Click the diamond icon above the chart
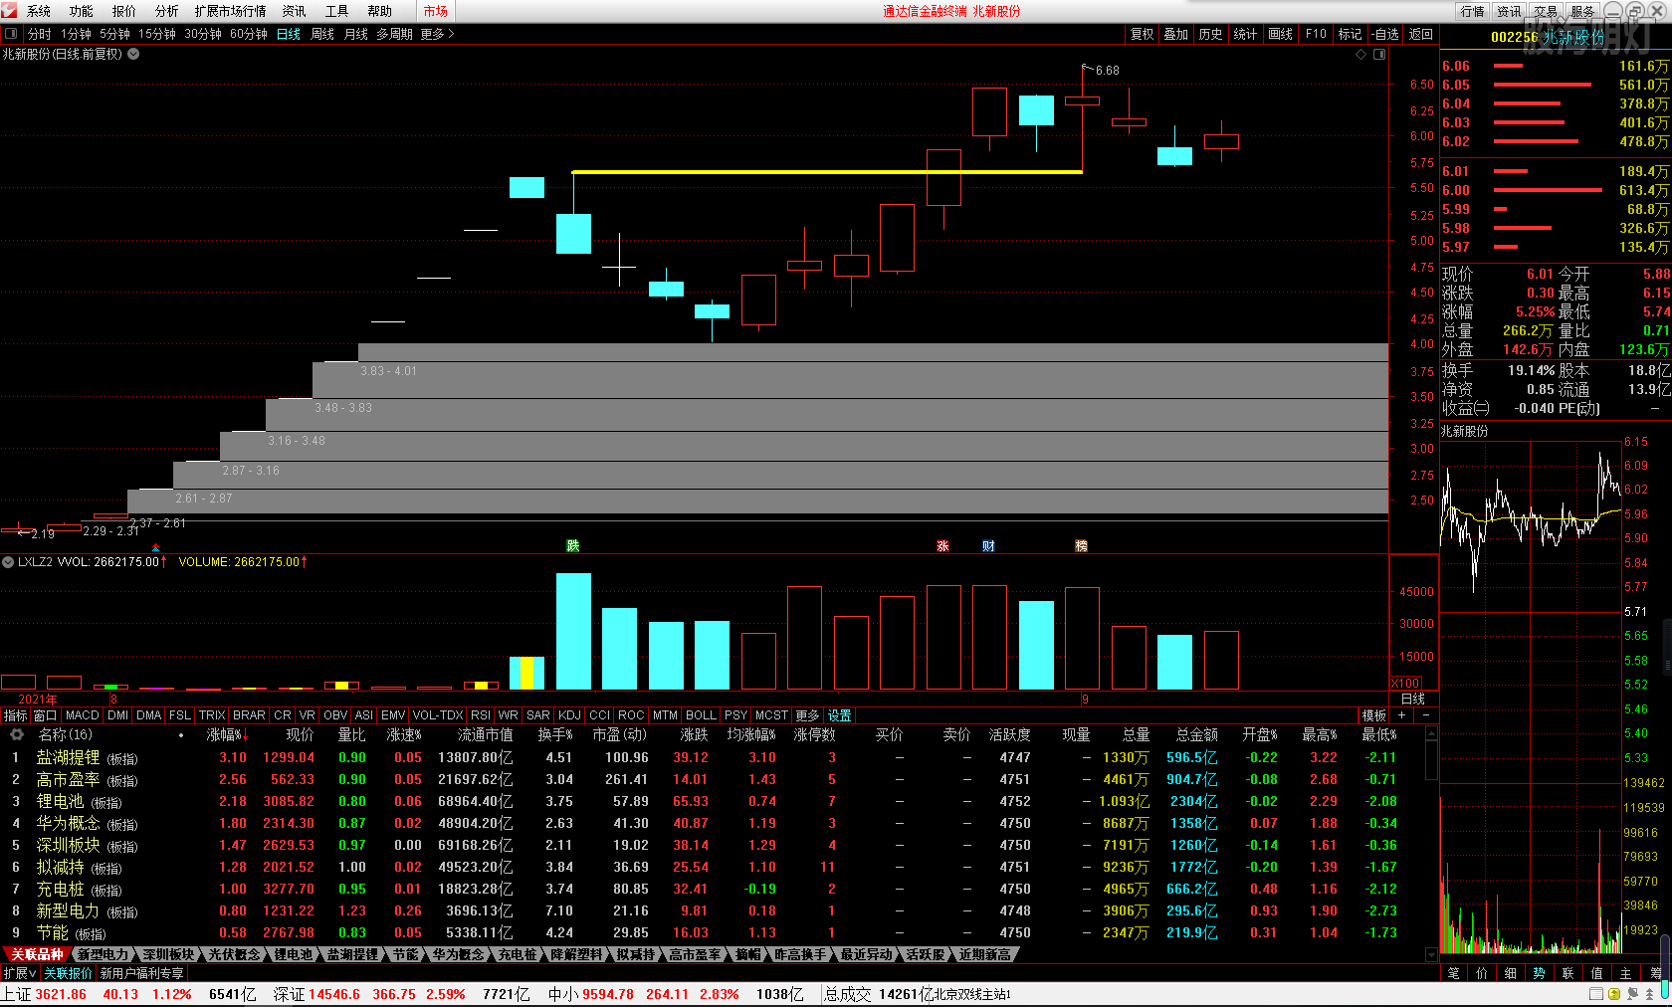The height and width of the screenshot is (1007, 1672). (1360, 55)
